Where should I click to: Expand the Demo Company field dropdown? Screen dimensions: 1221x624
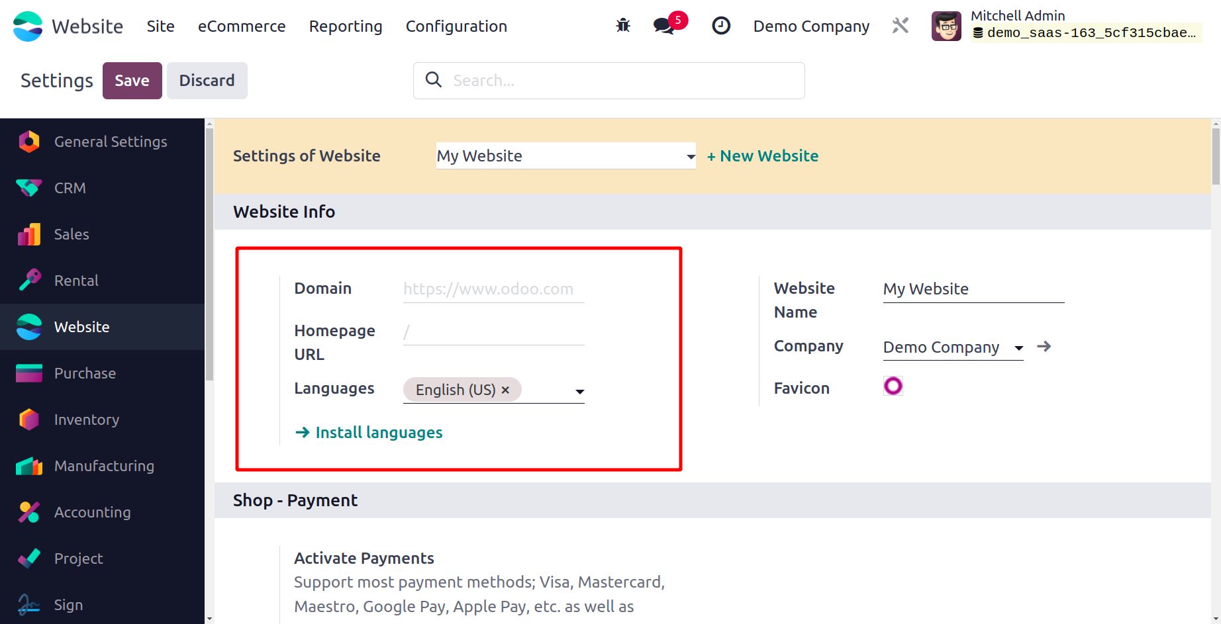[1018, 347]
